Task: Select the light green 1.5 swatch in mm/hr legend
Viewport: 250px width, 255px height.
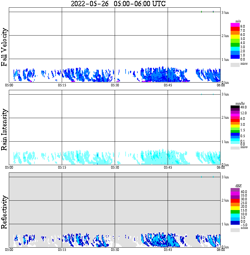Action: tap(235, 129)
